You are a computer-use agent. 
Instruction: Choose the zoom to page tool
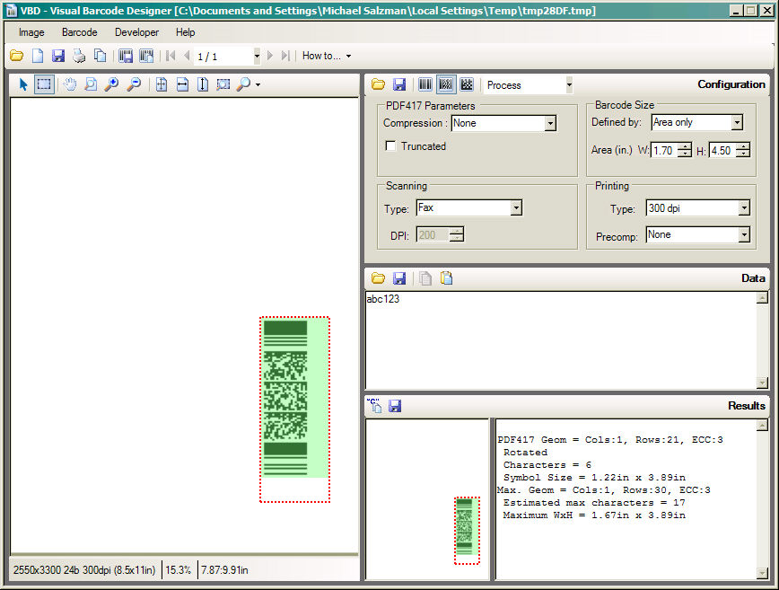pos(91,84)
